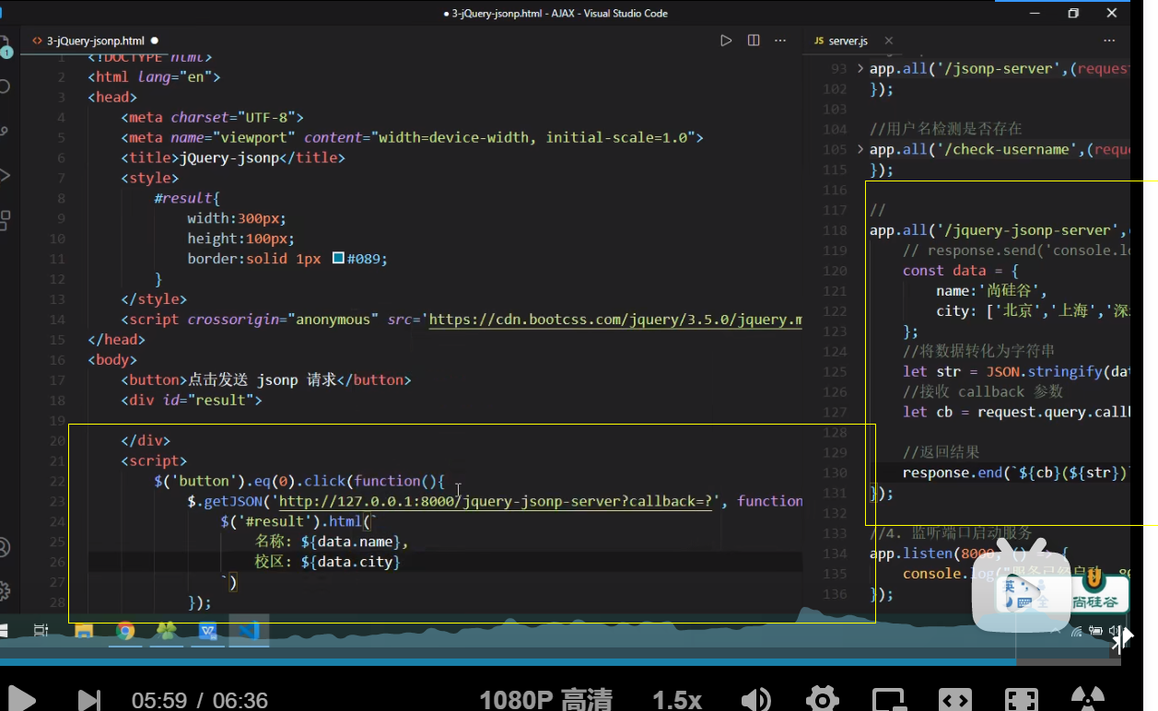Click the 名称: ${data.name}, line
Viewport: 1158px width, 711px height.
[x=332, y=542]
